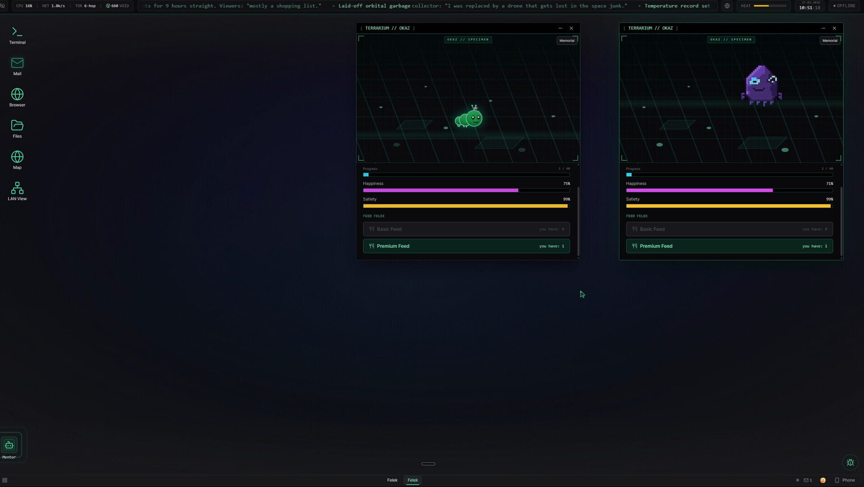
Task: Click Memorial in the right Terrarium window
Action: [x=830, y=41]
